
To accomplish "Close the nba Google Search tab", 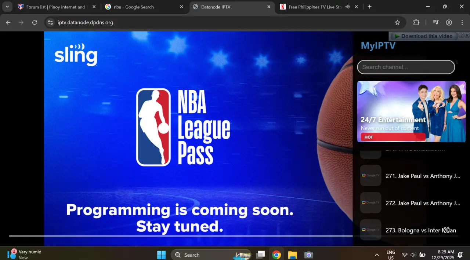I will pyautogui.click(x=181, y=7).
